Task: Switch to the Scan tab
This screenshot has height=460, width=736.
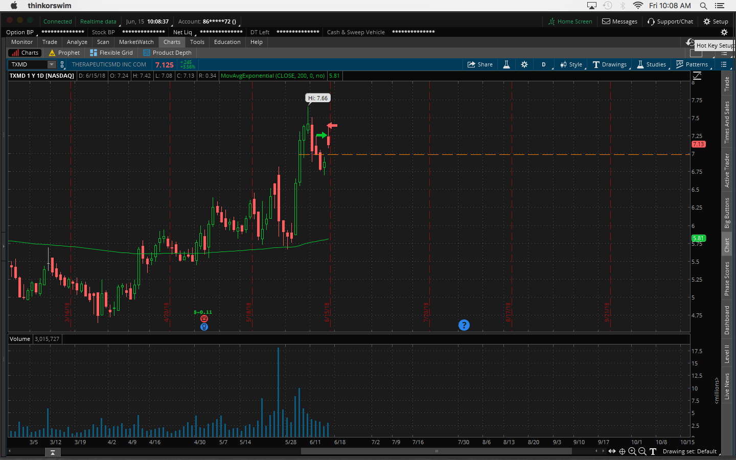Action: (x=103, y=42)
